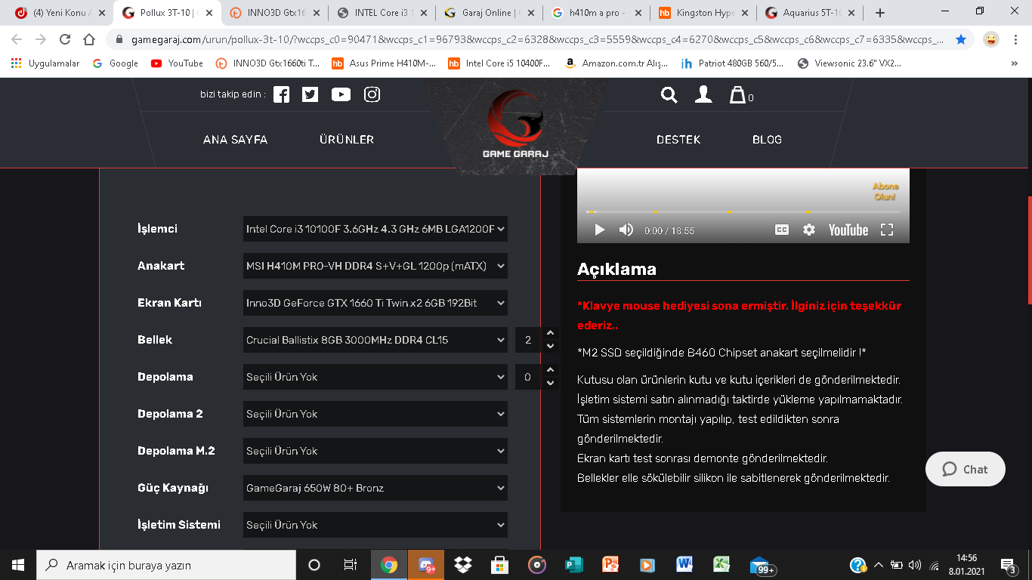Viewport: 1032px width, 580px height.
Task: Decrease the Depolama quantity
Action: click(550, 383)
